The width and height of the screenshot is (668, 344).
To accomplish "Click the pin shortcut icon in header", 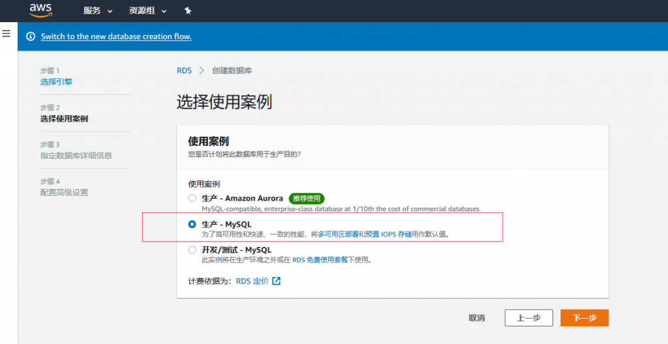I will 188,11.
